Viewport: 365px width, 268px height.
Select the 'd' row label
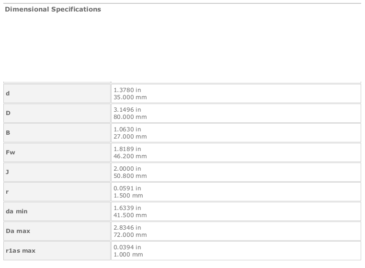pos(8,93)
